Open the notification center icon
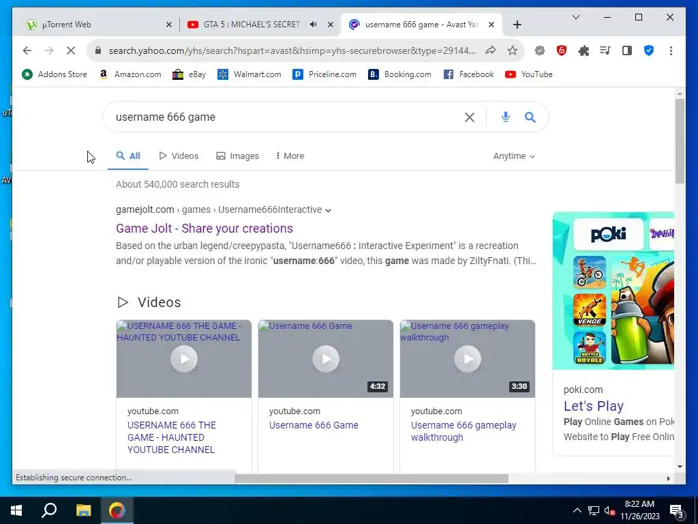Image resolution: width=698 pixels, height=524 pixels. pyautogui.click(x=677, y=511)
